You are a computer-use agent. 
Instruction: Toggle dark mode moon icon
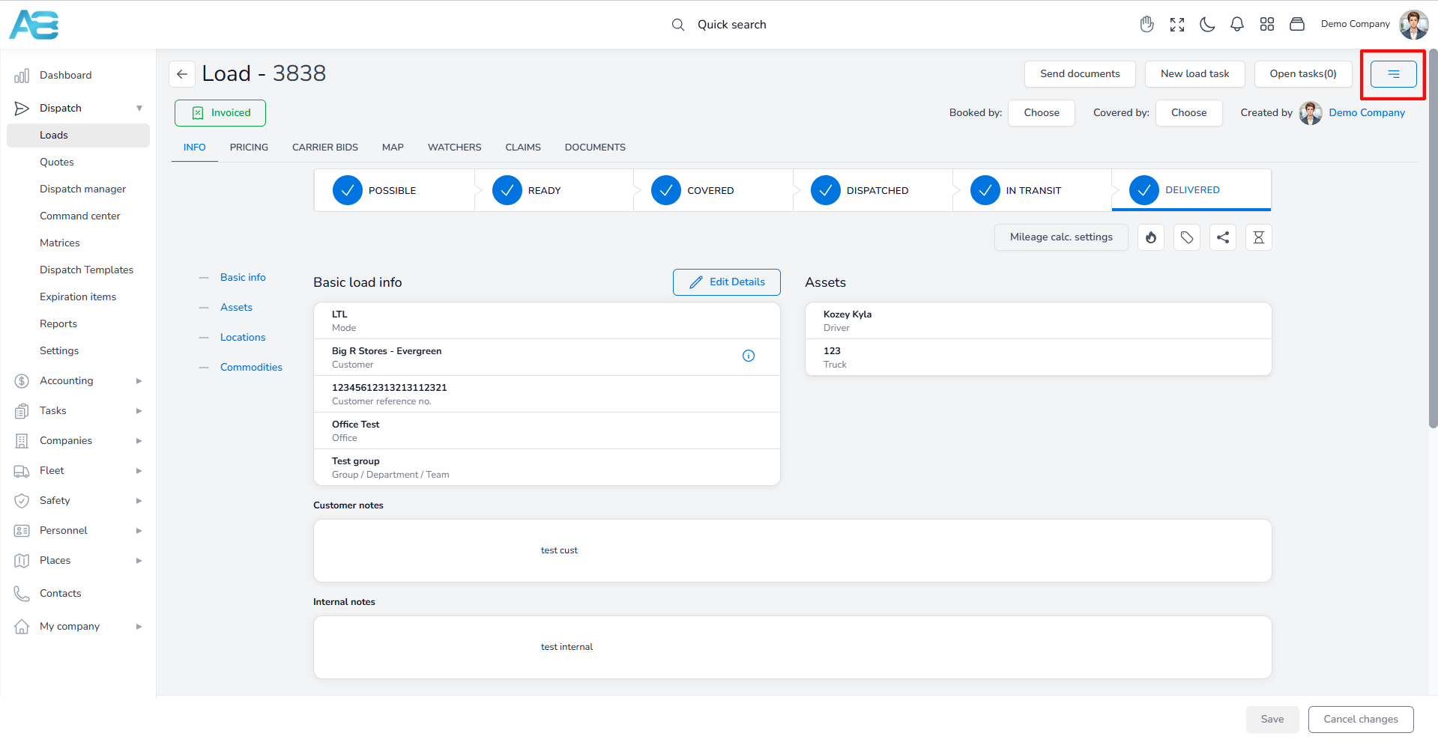[x=1206, y=25]
